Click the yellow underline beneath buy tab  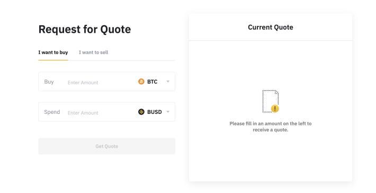[53, 60]
